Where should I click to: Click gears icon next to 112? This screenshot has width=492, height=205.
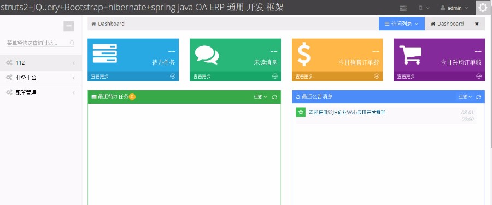[9, 62]
